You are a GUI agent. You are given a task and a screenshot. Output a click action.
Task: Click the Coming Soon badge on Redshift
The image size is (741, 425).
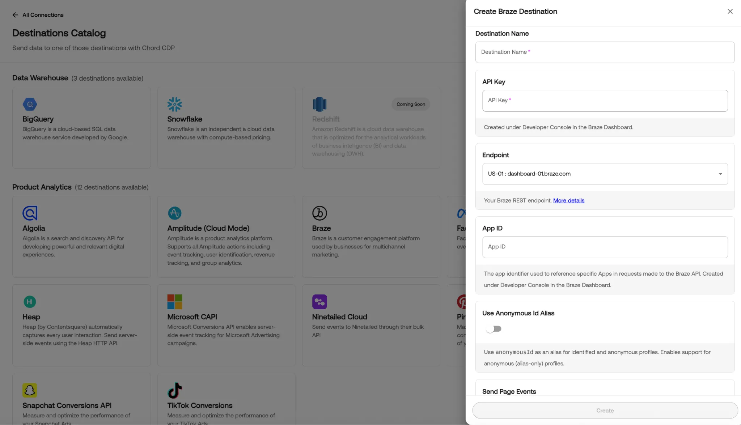coord(411,104)
